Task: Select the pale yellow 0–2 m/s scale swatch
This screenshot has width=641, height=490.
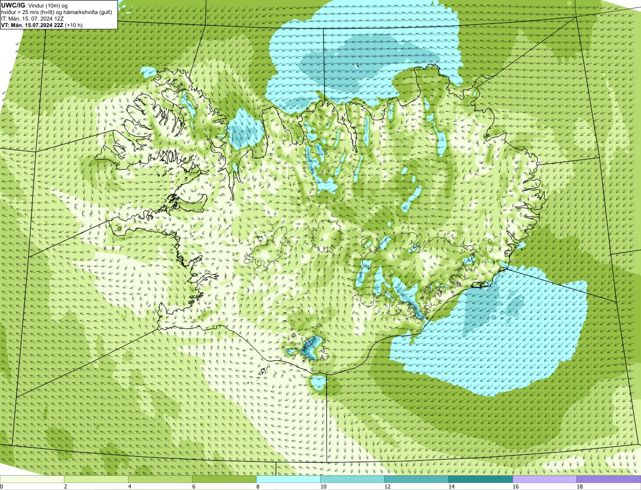Action: click(32, 479)
